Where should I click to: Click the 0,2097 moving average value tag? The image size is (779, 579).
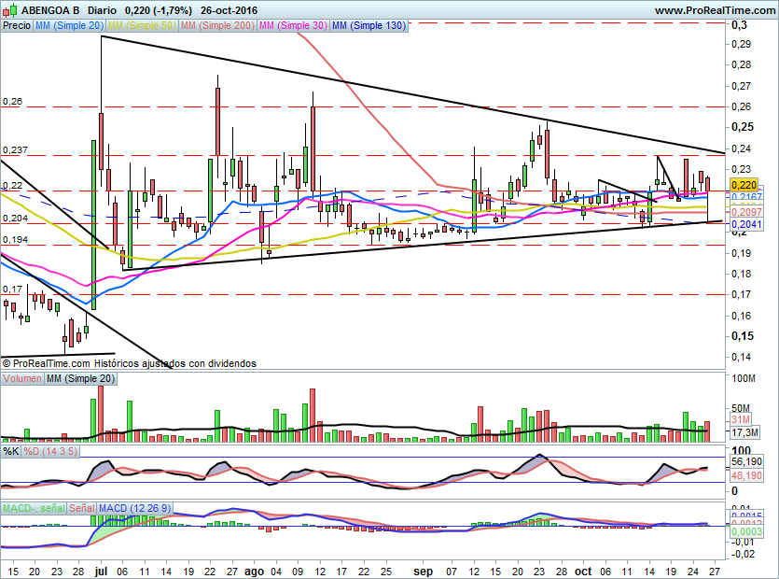coord(746,212)
